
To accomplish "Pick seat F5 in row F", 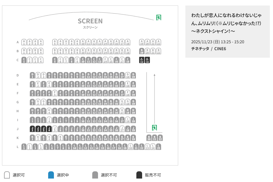I will click(54, 93).
